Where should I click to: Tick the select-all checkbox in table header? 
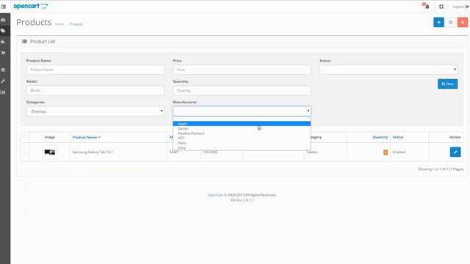click(25, 137)
